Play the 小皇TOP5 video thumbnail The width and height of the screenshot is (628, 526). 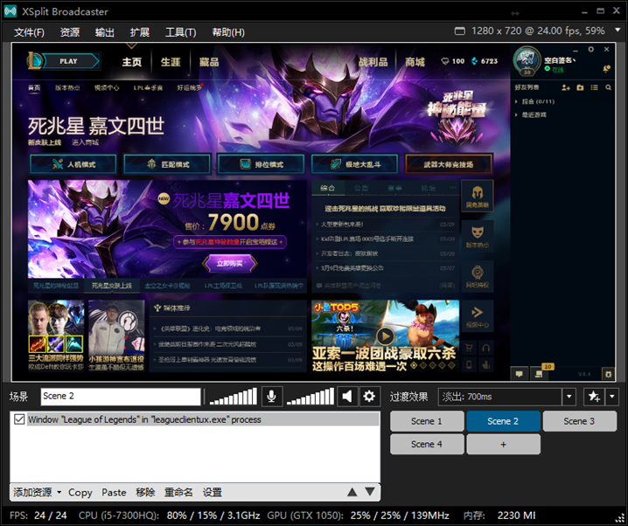click(386, 336)
